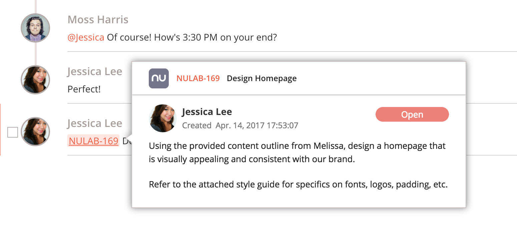517x226 pixels.
Task: Click the Created Apr. 14, 2017 timestamp
Action: [240, 126]
